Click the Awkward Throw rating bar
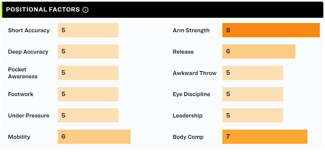Image resolution: width=325 pixels, height=152 pixels. coord(253,73)
